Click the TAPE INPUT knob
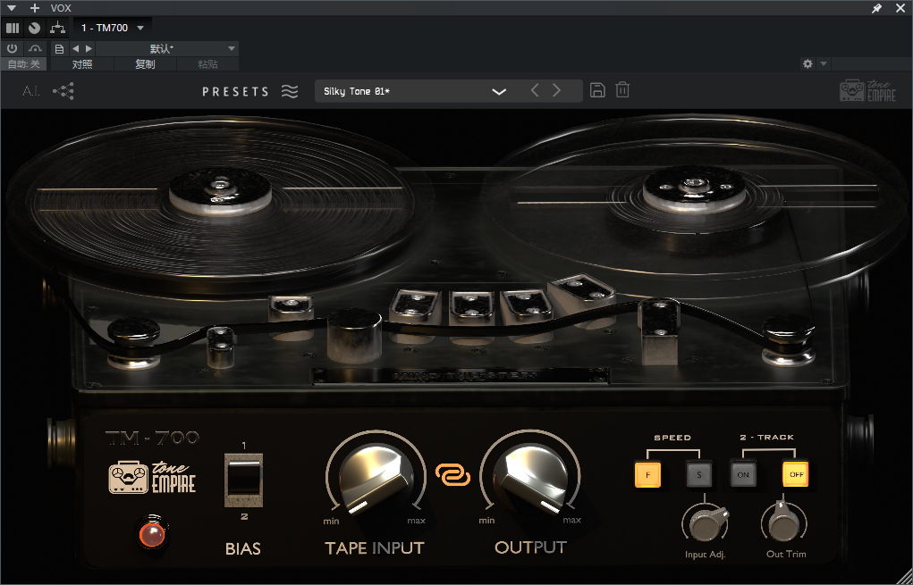Screen dimensions: 913x585 376,481
